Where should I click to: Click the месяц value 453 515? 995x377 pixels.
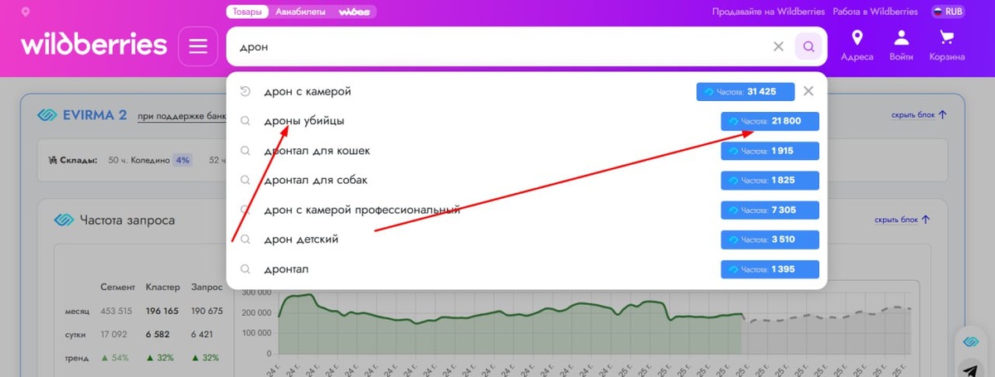tap(117, 312)
